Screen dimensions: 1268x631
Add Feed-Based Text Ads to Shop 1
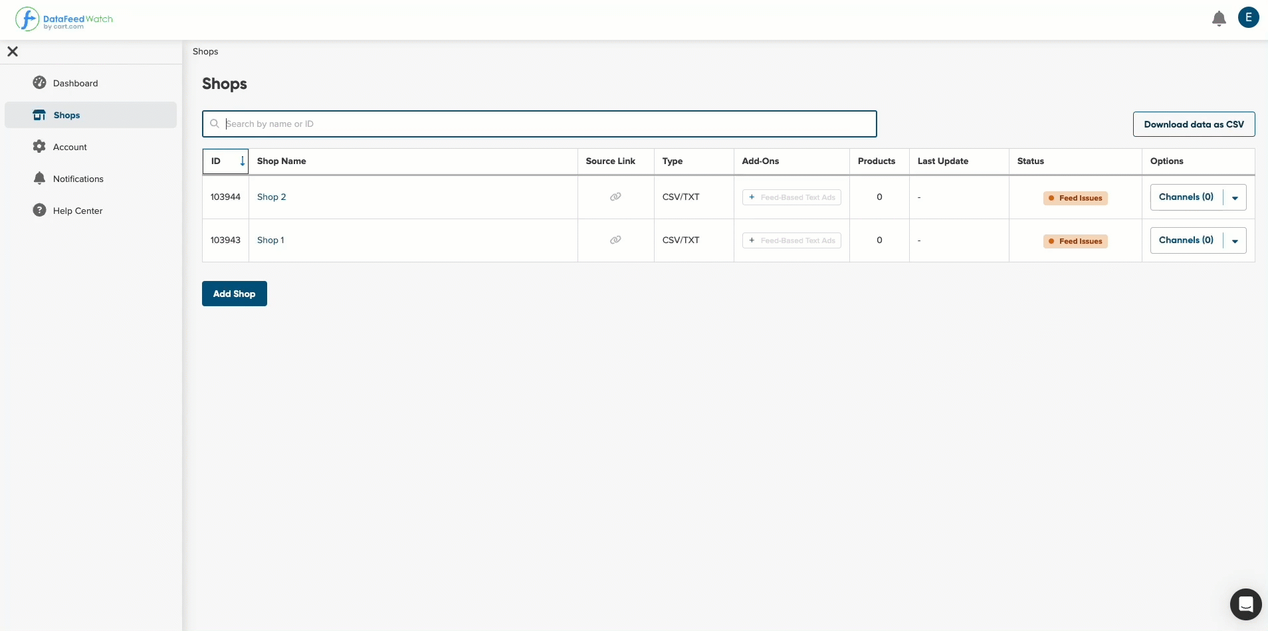[792, 240]
